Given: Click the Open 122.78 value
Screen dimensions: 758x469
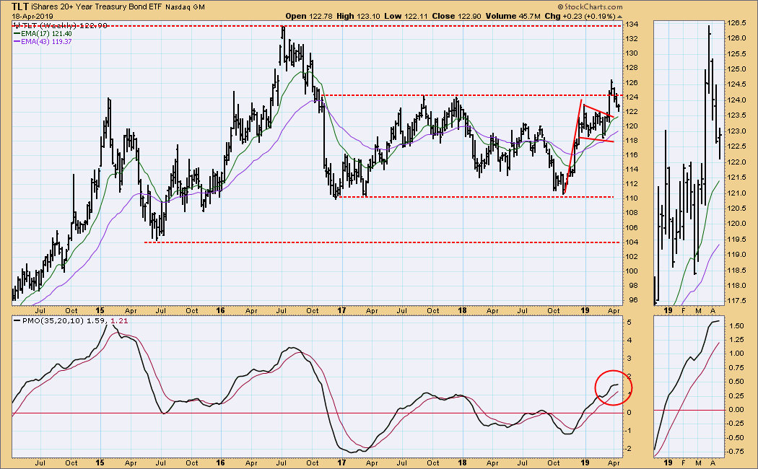Looking at the screenshot, I should pos(309,16).
